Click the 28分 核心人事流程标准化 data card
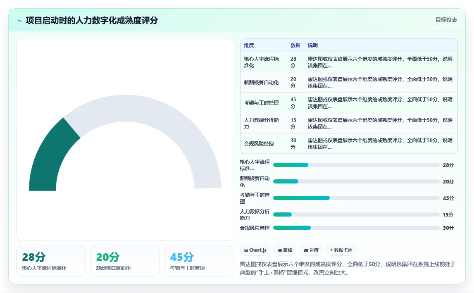The width and height of the screenshot is (474, 293). [51, 261]
